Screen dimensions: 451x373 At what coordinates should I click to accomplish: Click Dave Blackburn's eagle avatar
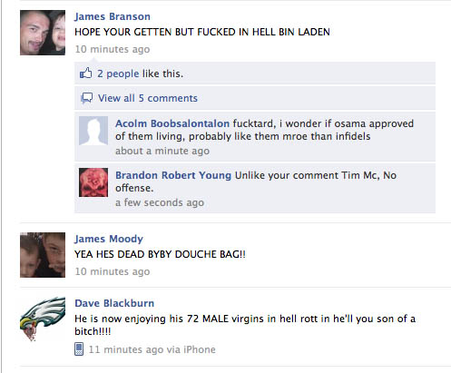tap(43, 319)
